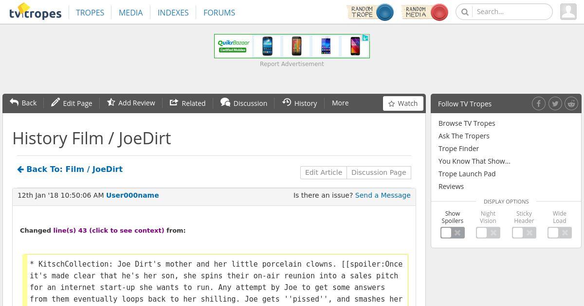Click the AdChoices icon on the ad
This screenshot has height=306, width=584.
click(365, 38)
